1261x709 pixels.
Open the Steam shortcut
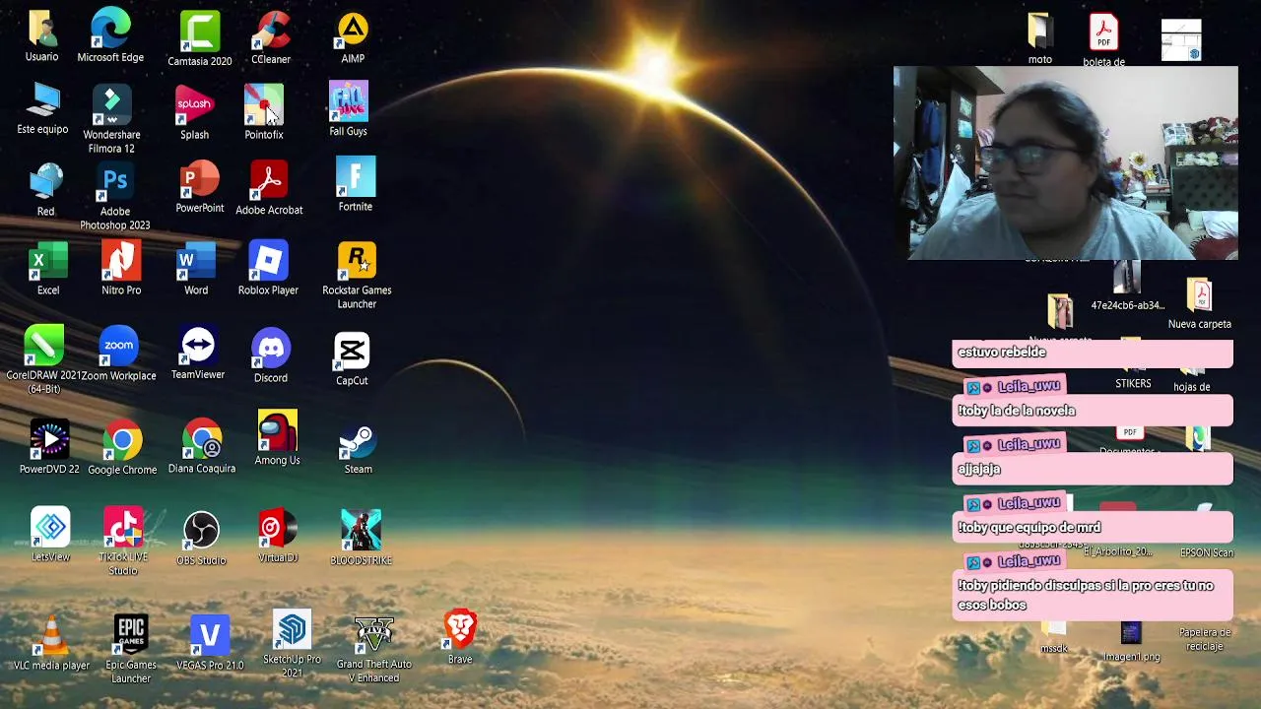click(359, 441)
